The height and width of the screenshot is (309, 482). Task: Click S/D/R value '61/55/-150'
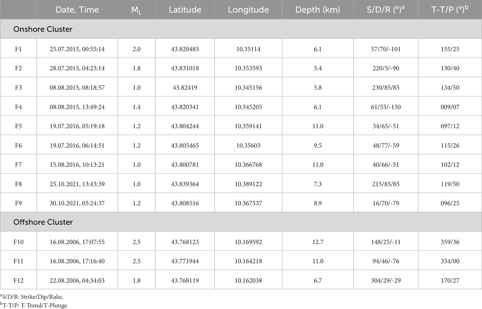point(386,107)
